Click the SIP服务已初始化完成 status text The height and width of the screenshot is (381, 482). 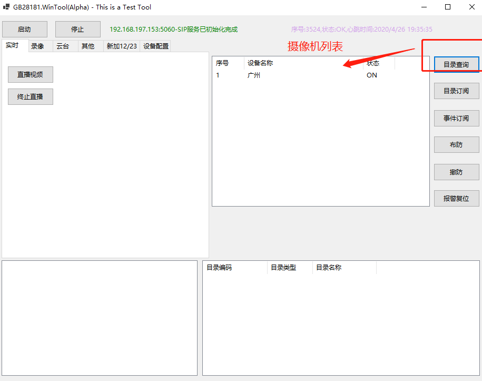[x=174, y=29]
